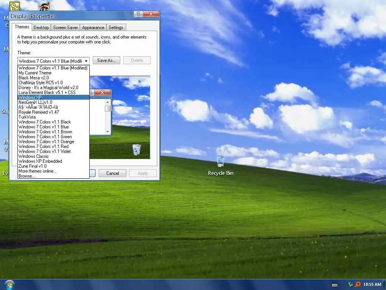Click the orange magnifier tray icon
The width and height of the screenshot is (386, 290).
click(358, 284)
